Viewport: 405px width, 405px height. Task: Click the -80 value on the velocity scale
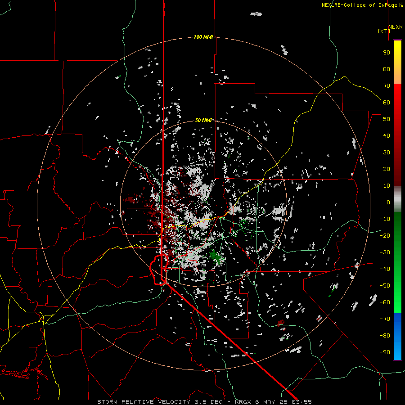coord(385,336)
